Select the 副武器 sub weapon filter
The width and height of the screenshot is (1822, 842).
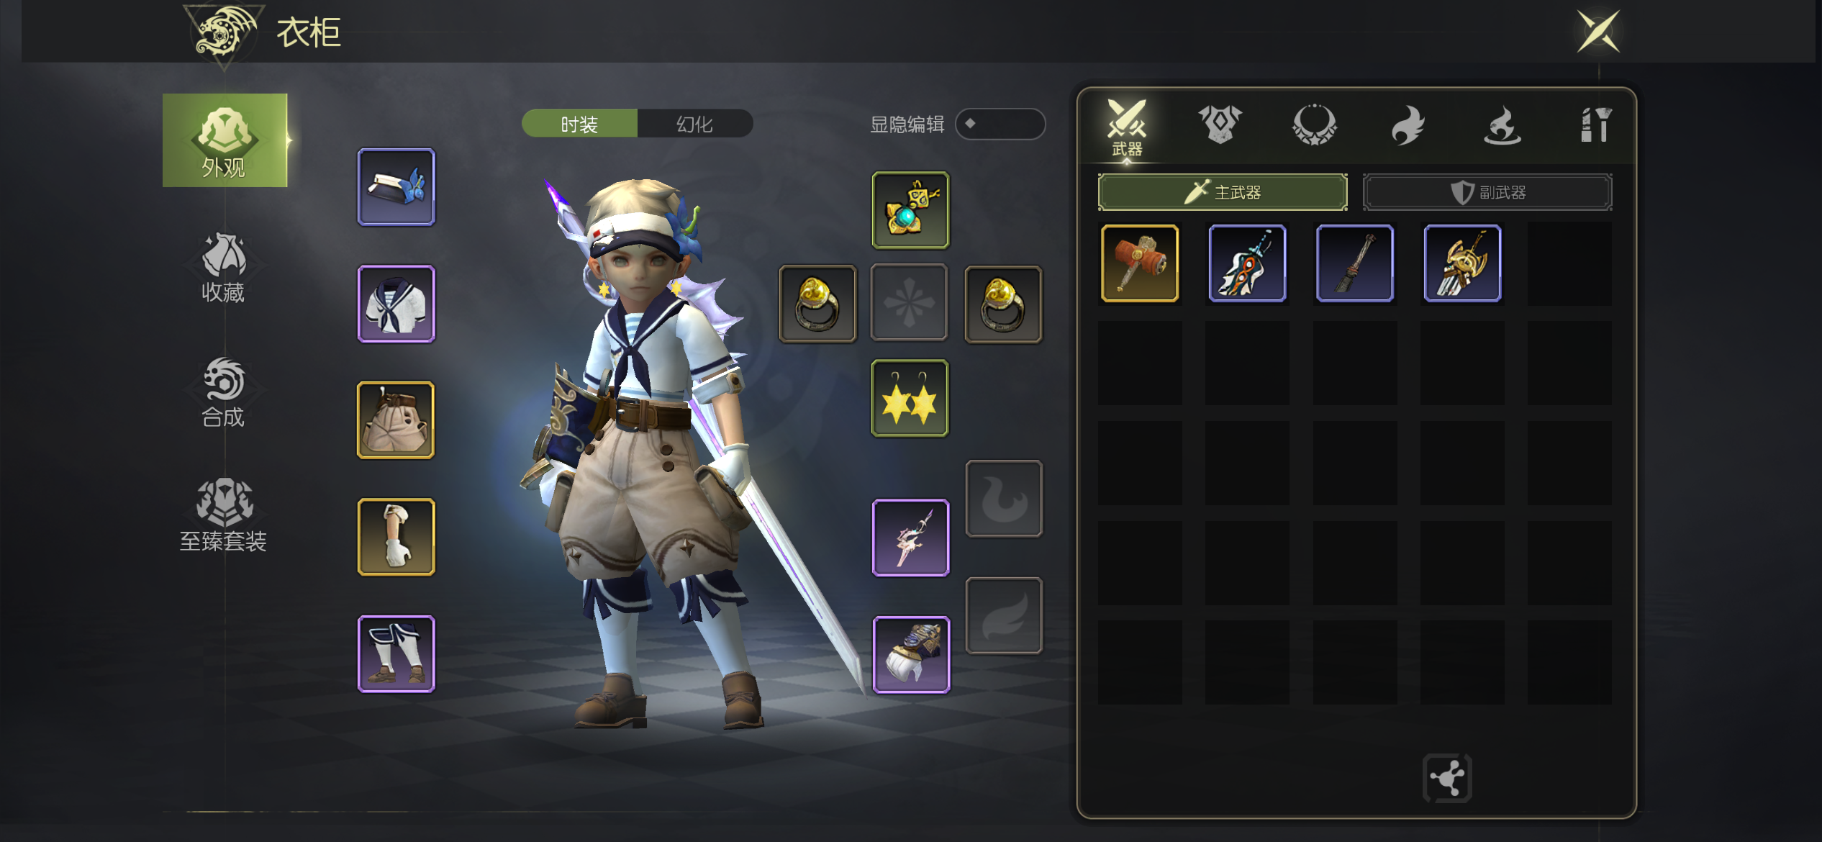tap(1487, 192)
